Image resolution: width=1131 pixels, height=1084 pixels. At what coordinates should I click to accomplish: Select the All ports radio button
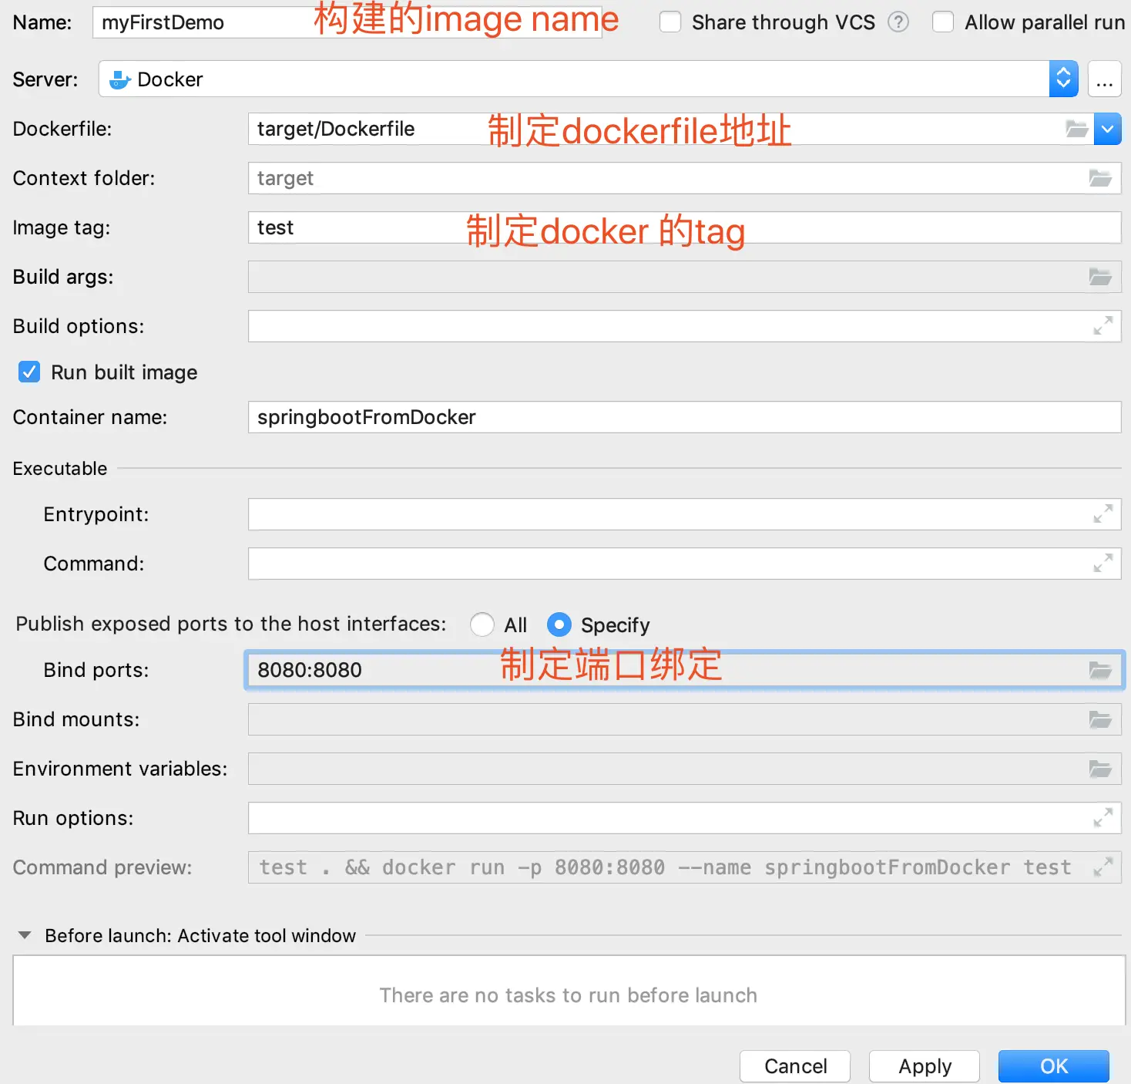(x=482, y=624)
